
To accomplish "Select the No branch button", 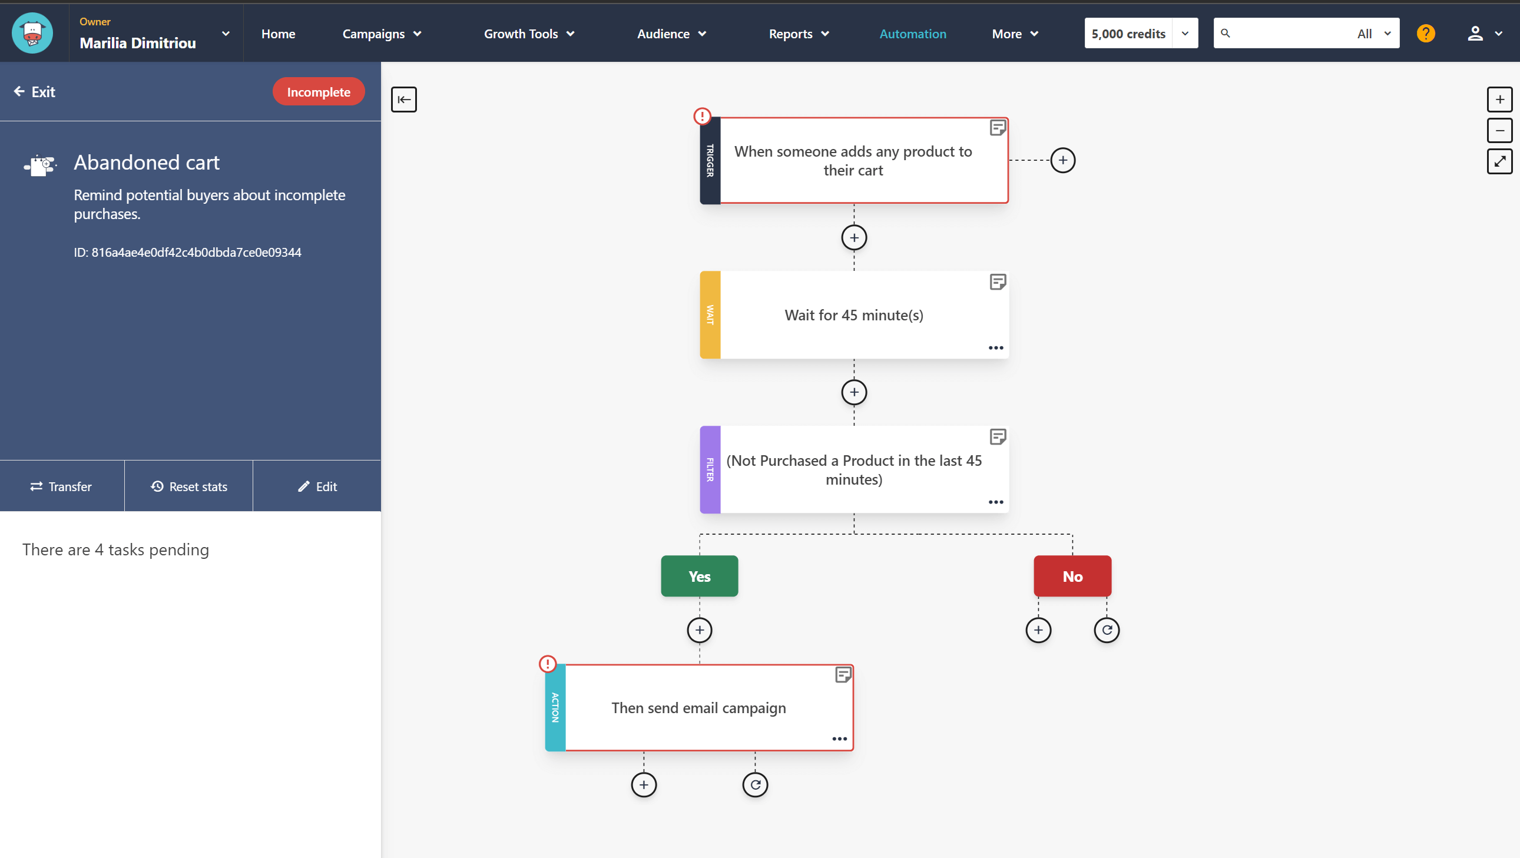I will click(1072, 576).
